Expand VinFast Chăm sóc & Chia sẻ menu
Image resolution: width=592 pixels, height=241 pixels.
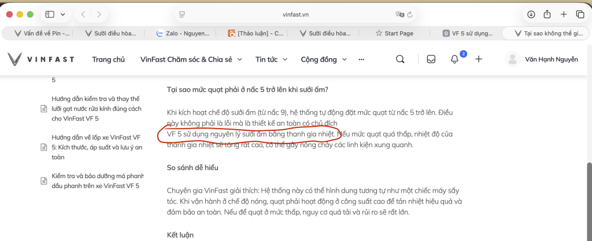(x=191, y=59)
